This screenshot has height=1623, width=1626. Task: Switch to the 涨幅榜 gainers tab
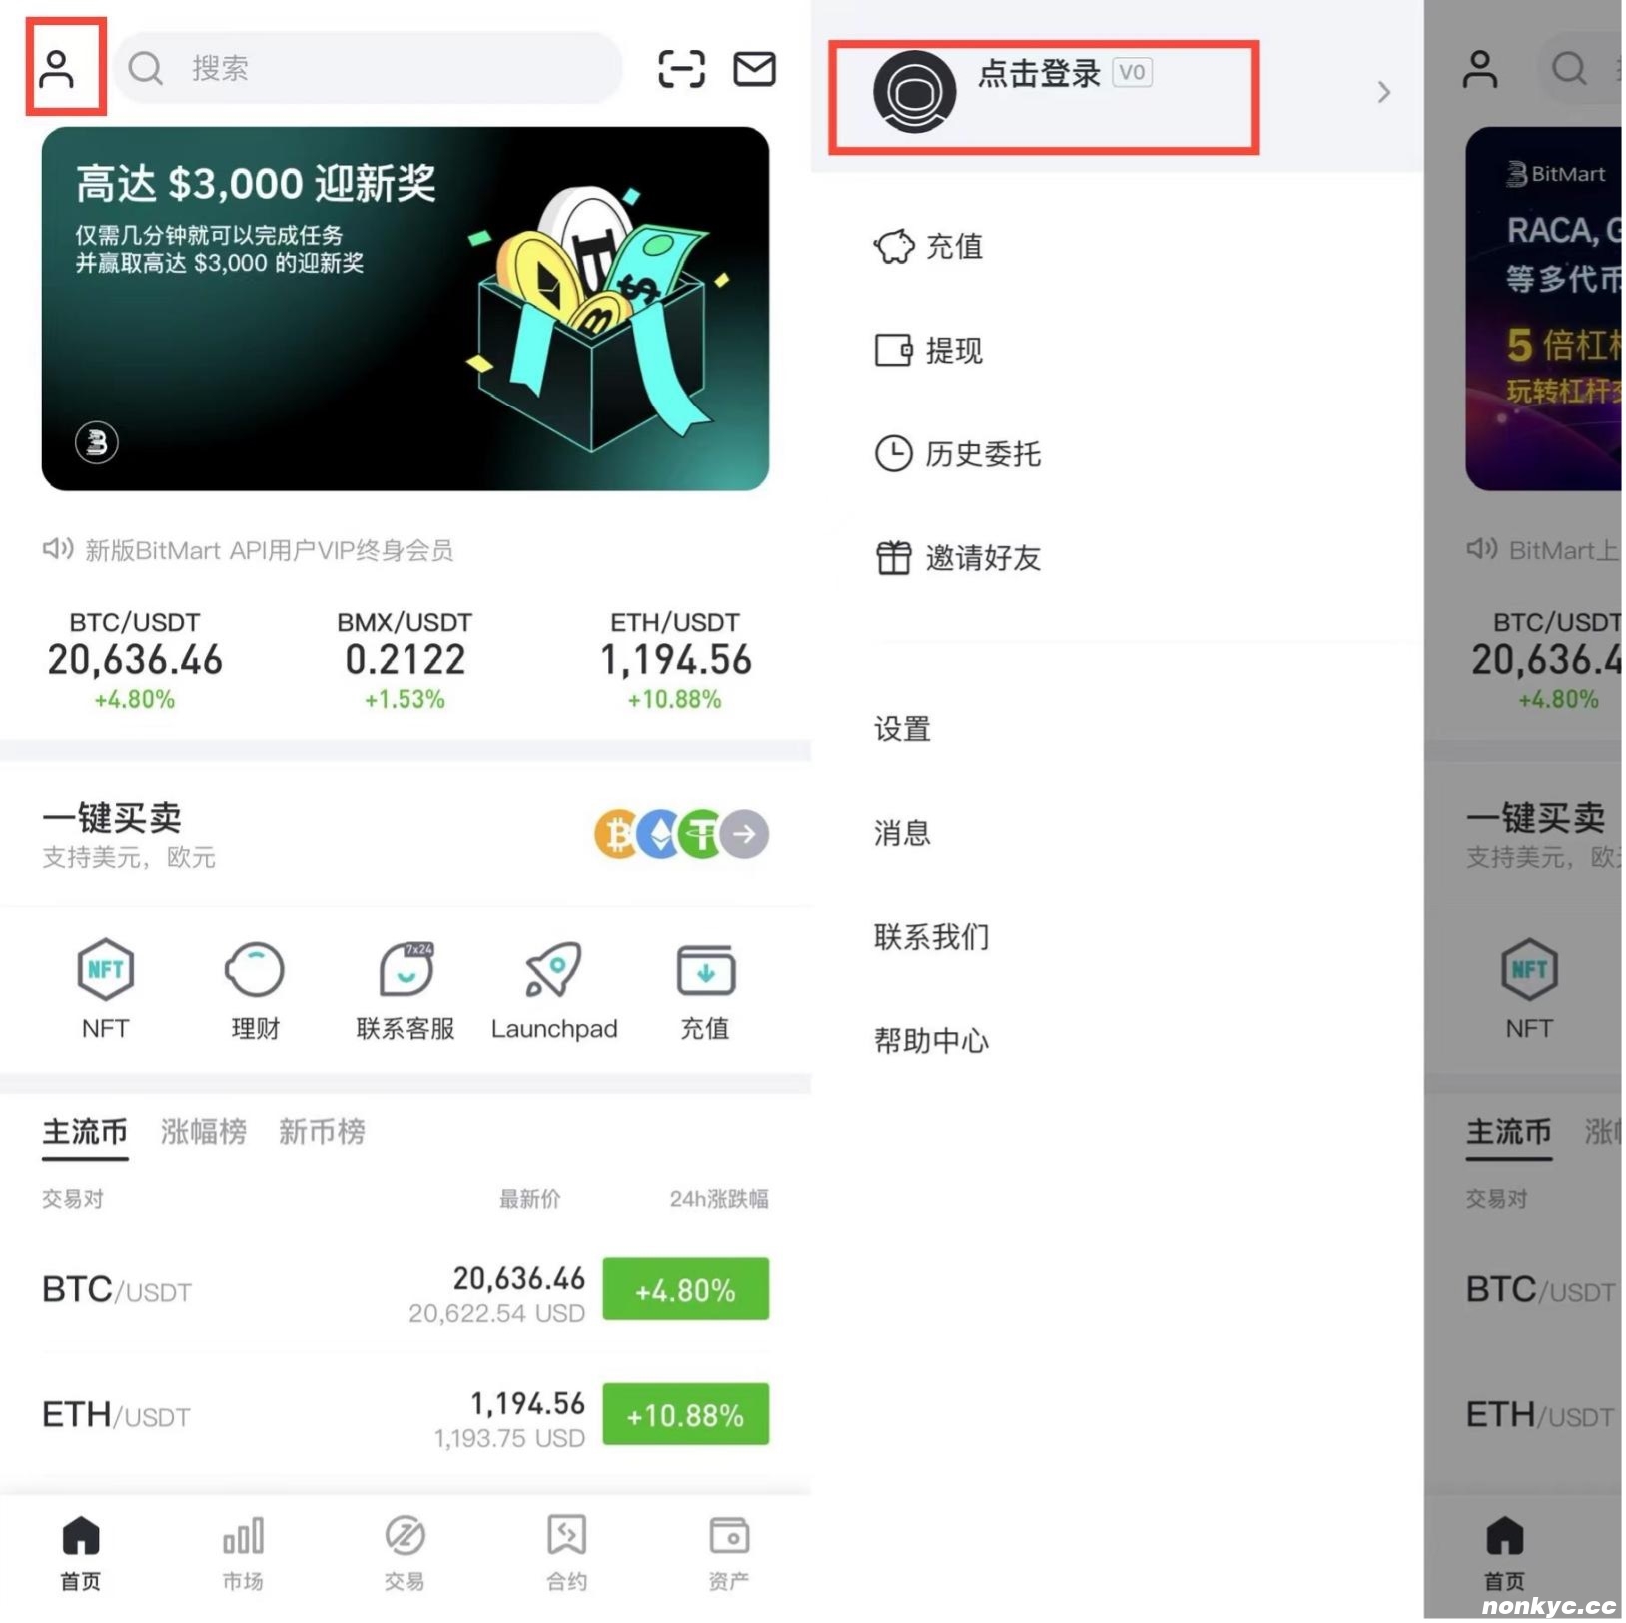pos(203,1131)
